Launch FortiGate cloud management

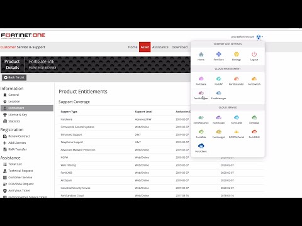(201, 81)
